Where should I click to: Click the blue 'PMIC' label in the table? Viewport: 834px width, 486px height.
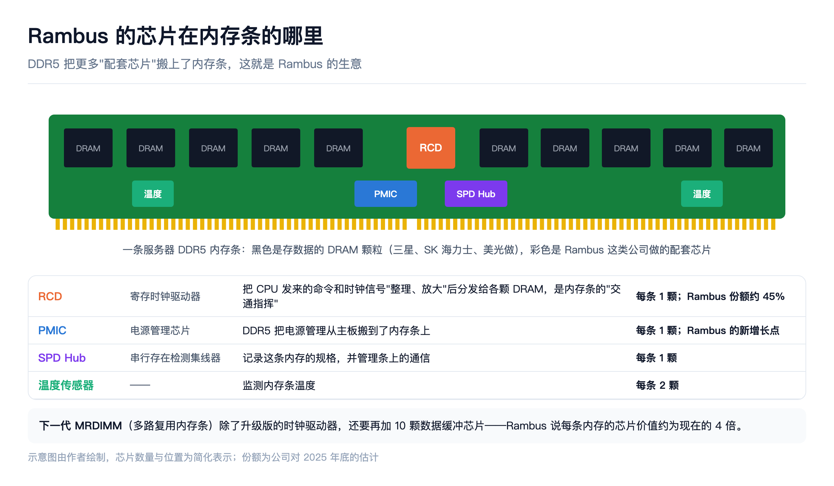[x=52, y=330]
